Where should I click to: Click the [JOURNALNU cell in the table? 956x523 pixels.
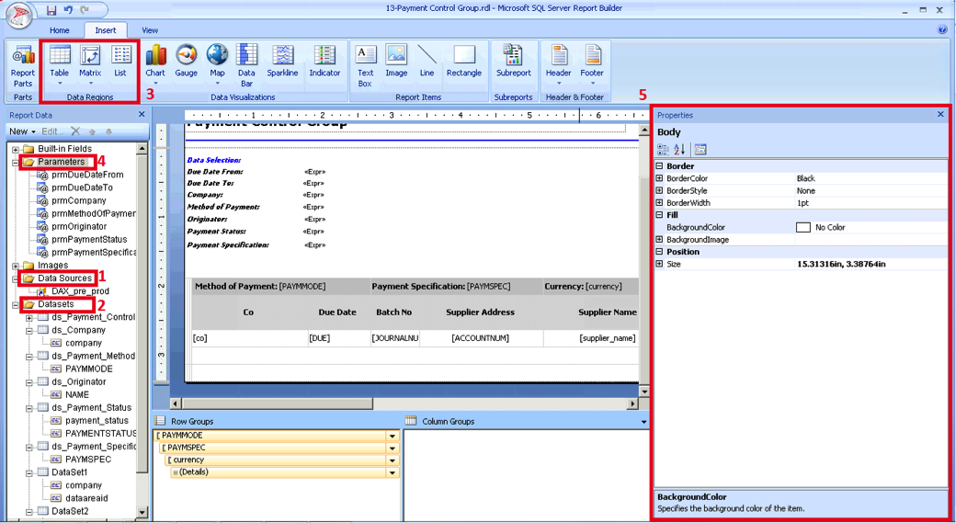(395, 337)
